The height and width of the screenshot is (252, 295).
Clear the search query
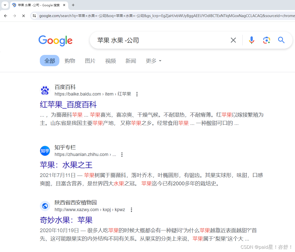[233, 40]
